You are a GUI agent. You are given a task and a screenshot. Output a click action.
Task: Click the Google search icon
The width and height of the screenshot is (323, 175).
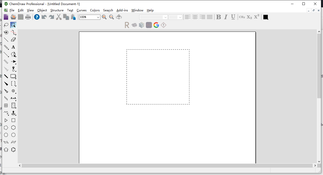(156, 25)
